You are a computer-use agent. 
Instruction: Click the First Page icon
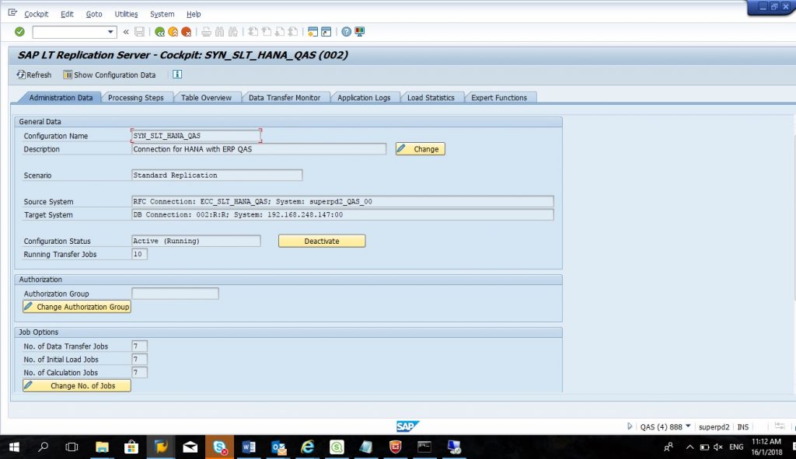pos(253,32)
